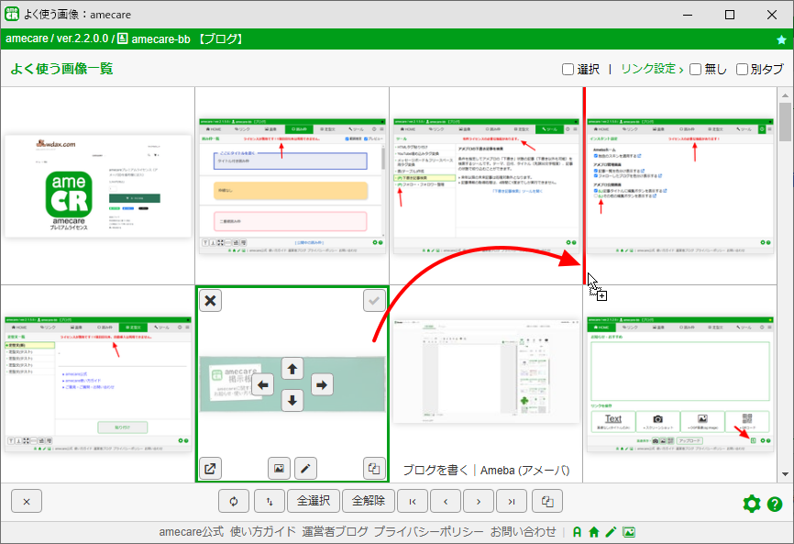Image resolution: width=794 pixels, height=544 pixels.
Task: Jump to the last page of images
Action: (512, 502)
